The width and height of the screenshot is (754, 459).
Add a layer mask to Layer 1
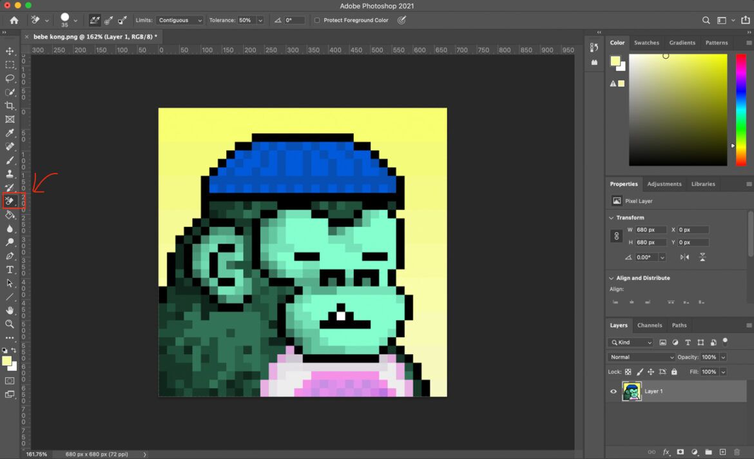681,452
